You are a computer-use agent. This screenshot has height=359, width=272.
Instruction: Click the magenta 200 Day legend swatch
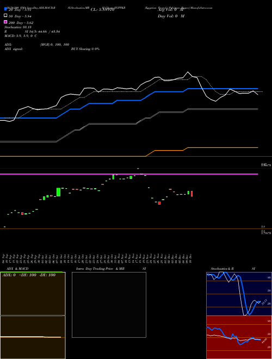6,22
